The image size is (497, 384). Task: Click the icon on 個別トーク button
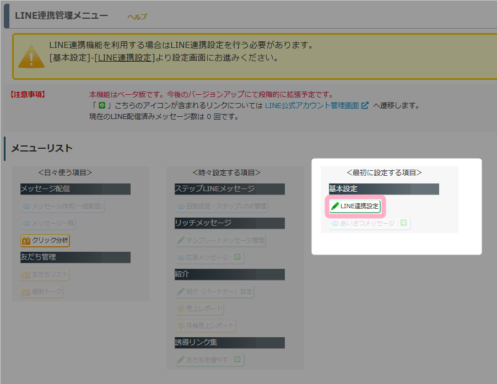click(x=26, y=292)
